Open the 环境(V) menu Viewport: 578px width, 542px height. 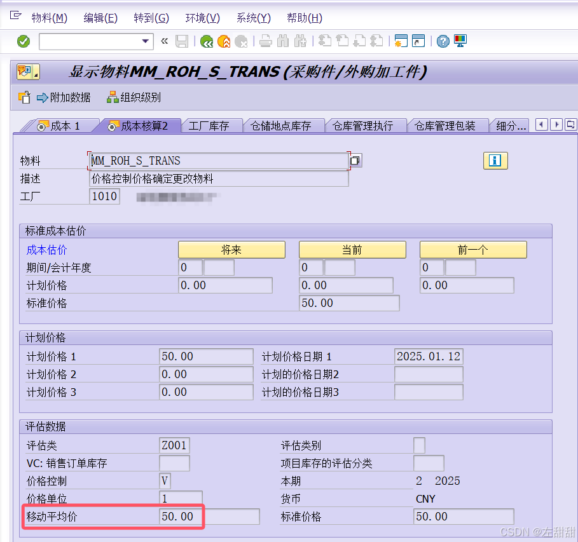(x=202, y=18)
